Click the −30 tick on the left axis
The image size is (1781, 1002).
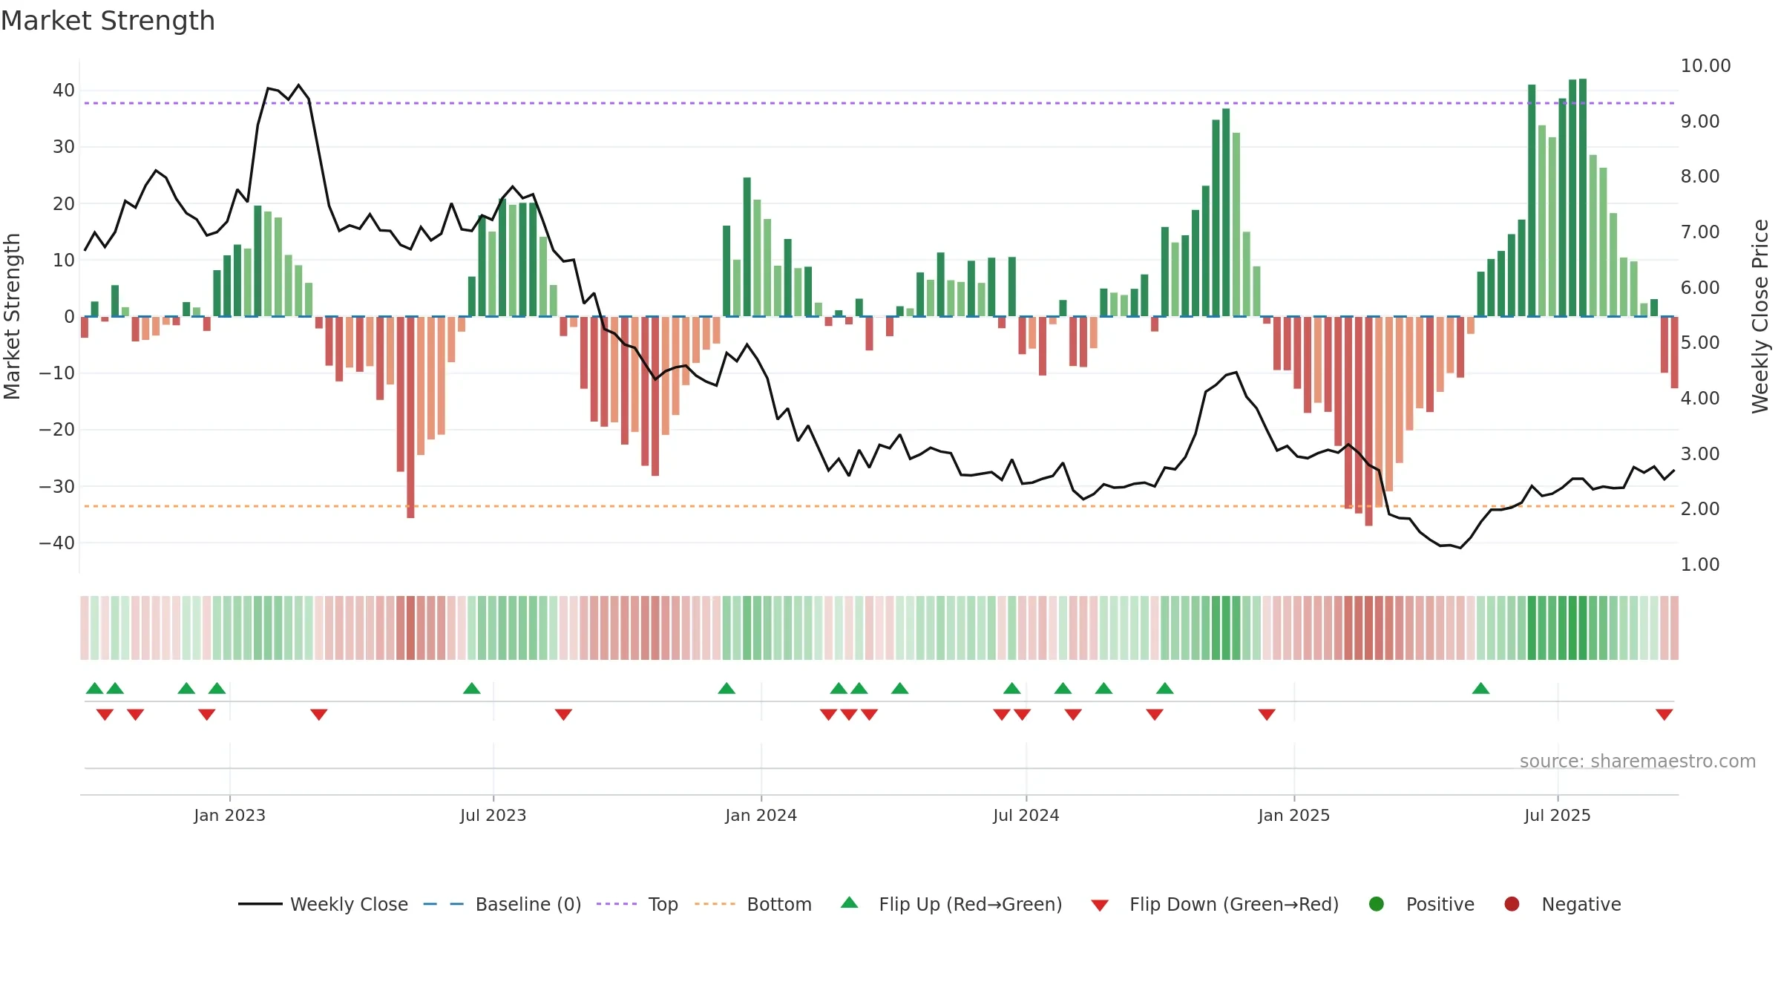[57, 486]
